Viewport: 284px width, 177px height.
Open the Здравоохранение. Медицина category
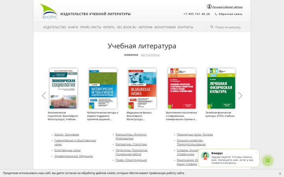pyautogui.click(x=73, y=156)
